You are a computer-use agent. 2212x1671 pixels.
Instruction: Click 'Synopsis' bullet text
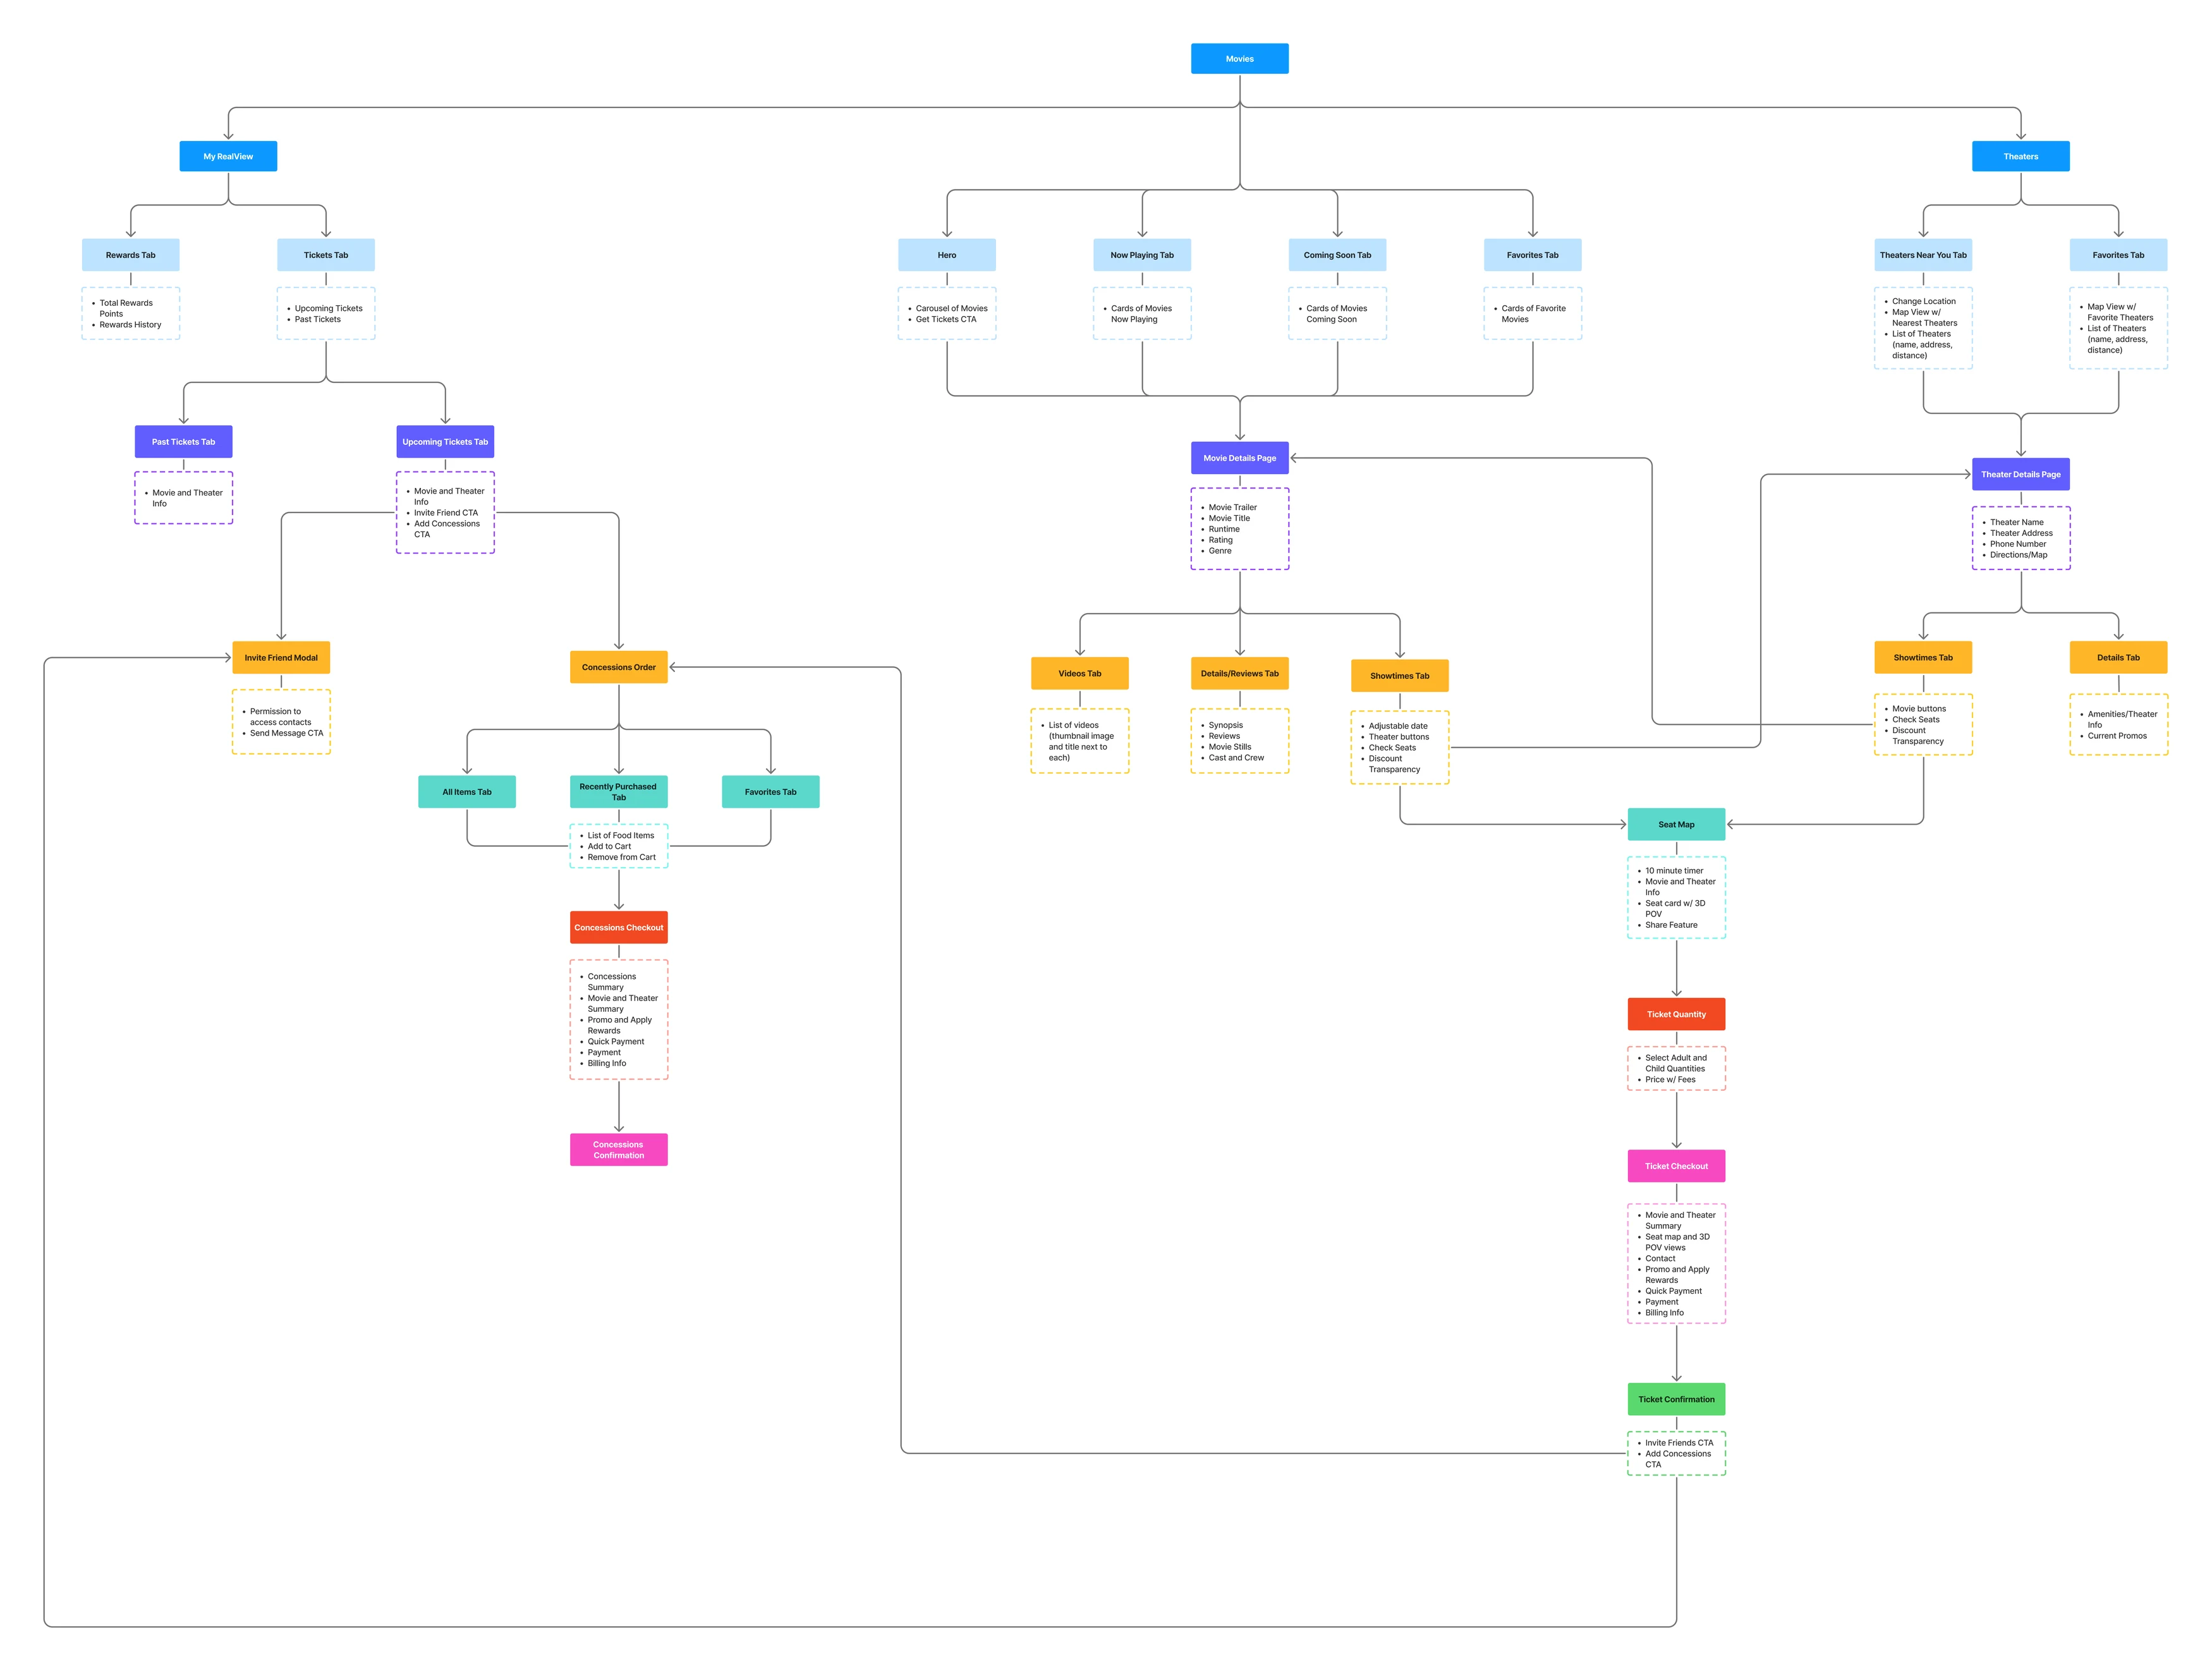(1225, 725)
